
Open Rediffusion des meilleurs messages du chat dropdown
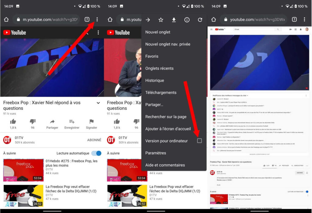click(230, 96)
